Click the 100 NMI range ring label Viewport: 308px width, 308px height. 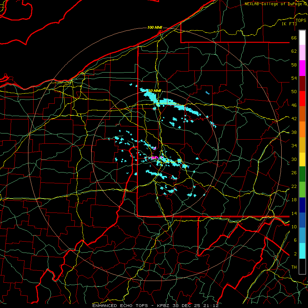155,27
